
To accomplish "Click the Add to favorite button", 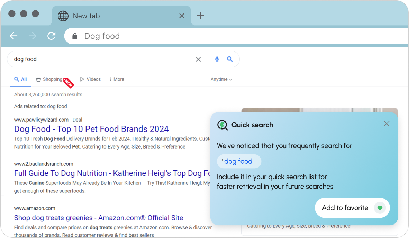I will [x=352, y=208].
